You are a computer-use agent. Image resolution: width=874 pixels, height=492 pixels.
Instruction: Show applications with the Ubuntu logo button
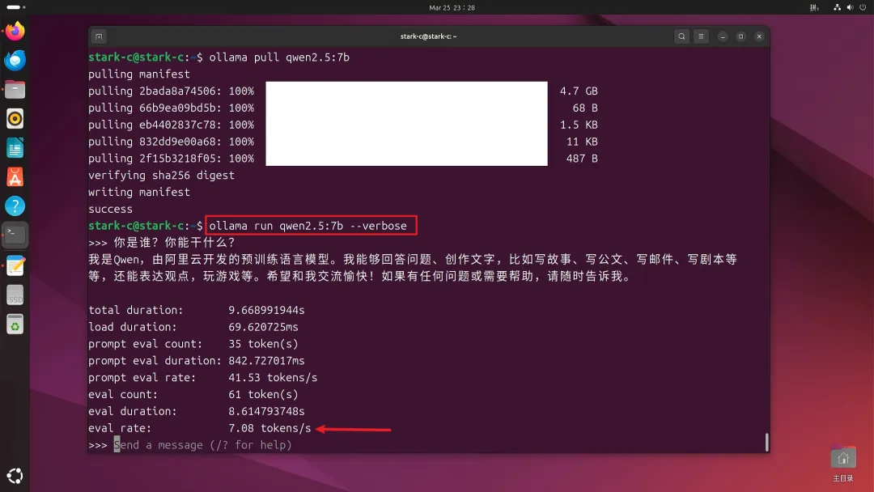pyautogui.click(x=15, y=475)
